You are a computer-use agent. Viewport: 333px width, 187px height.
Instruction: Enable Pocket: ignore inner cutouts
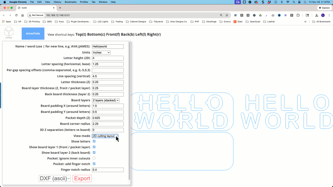click(x=94, y=158)
